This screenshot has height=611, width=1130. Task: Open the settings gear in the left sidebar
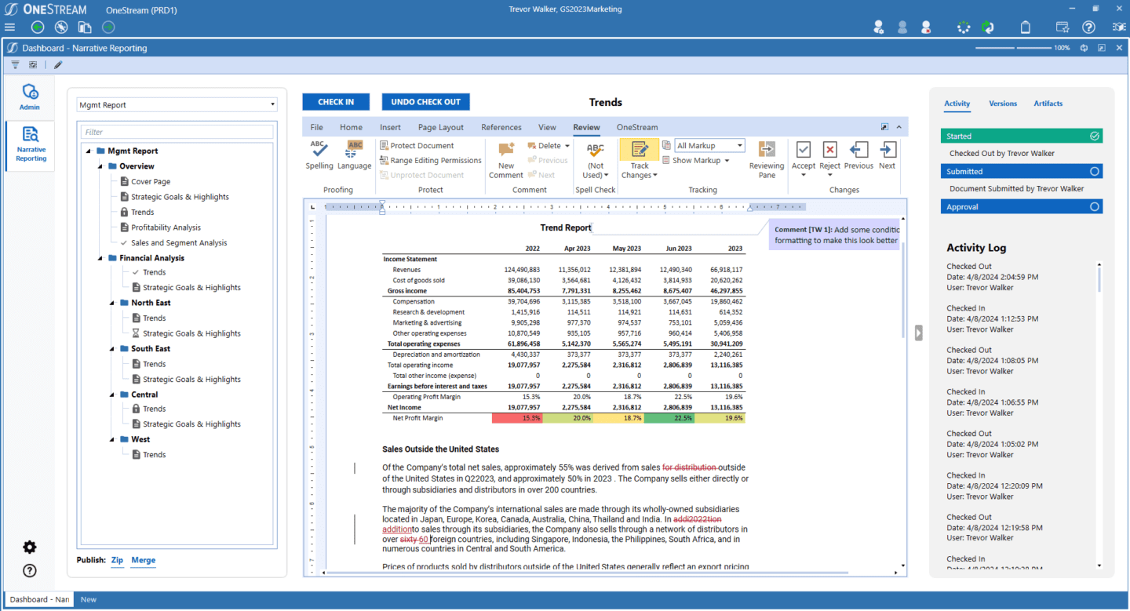30,547
